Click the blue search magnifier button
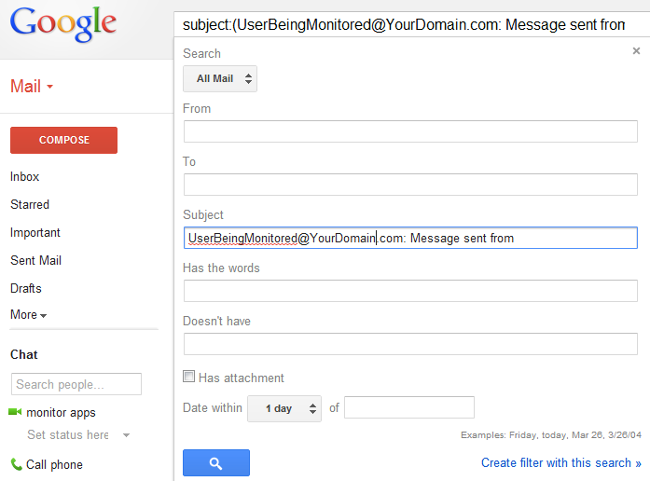650x481 pixels. click(x=216, y=462)
